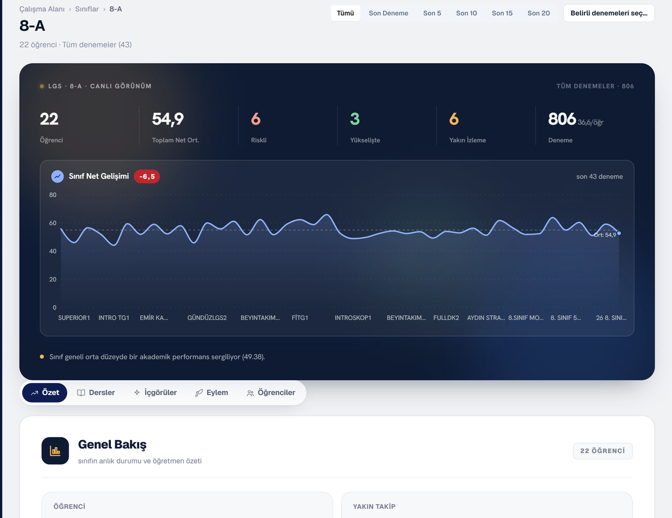The width and height of the screenshot is (672, 518).
Task: Click the AYDIN STRA... axis label
Action: tap(486, 318)
